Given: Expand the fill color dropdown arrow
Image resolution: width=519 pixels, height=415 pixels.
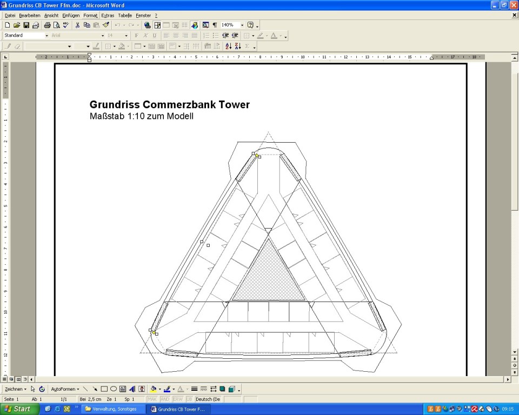Looking at the screenshot, I should click(x=159, y=389).
